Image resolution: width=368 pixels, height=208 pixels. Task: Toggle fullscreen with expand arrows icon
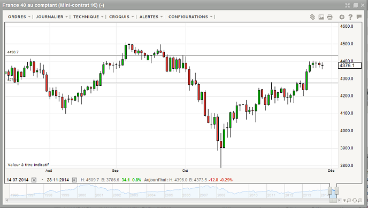tap(348, 5)
